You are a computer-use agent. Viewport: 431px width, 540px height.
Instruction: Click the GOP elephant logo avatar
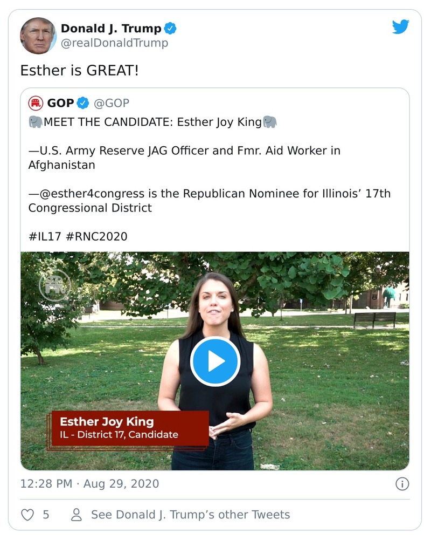point(36,103)
